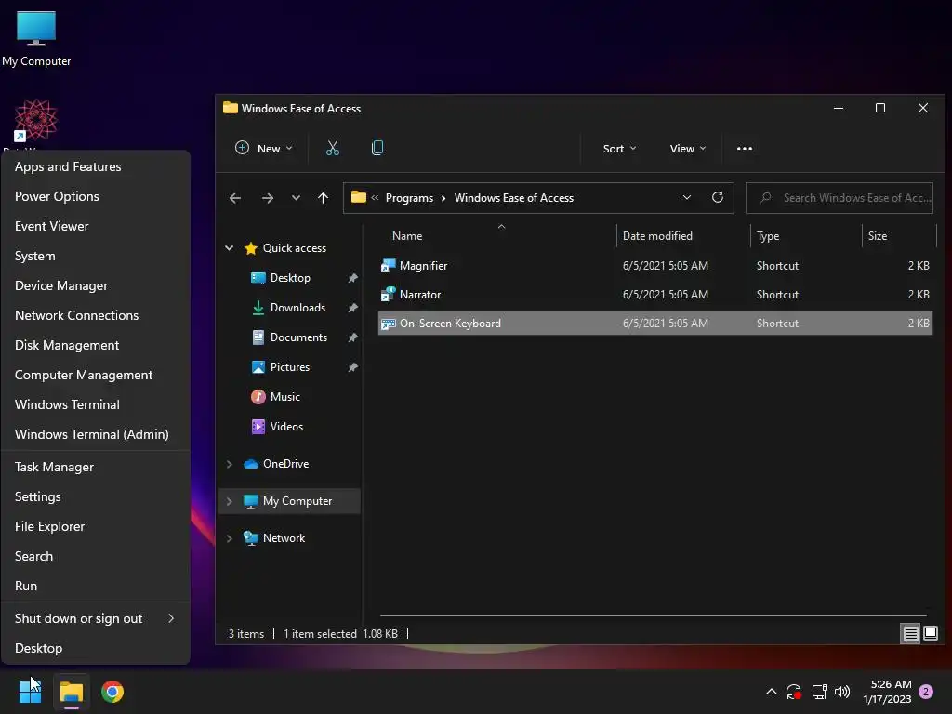
Task: Click the Search Windows Ease of Access box
Action: (840, 198)
